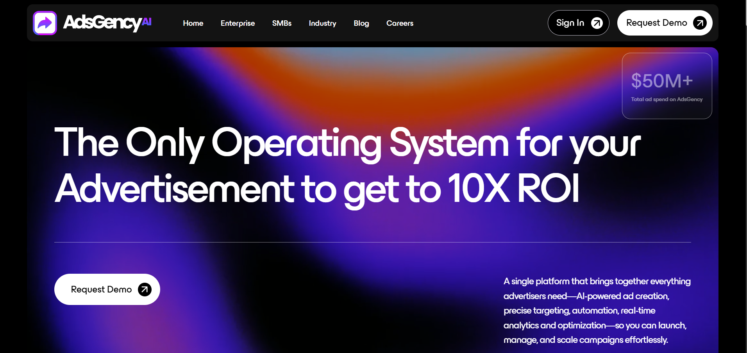Click the 'The Only Operating System' headline line
The image size is (747, 353).
tap(347, 143)
